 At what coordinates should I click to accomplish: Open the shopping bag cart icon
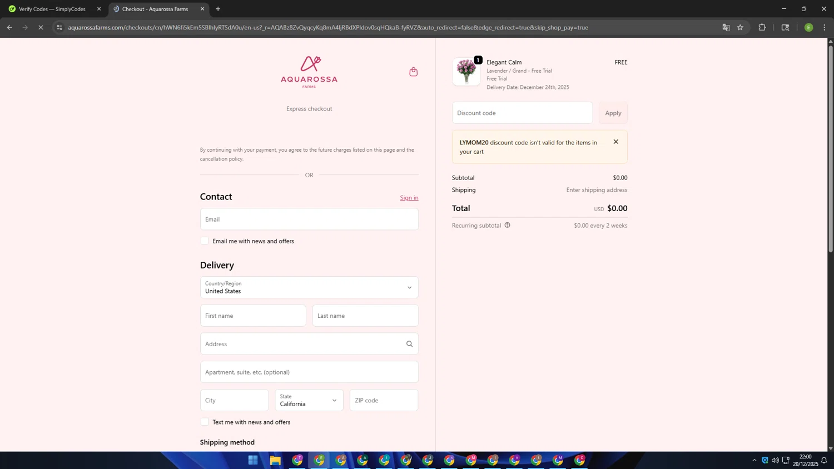point(413,72)
